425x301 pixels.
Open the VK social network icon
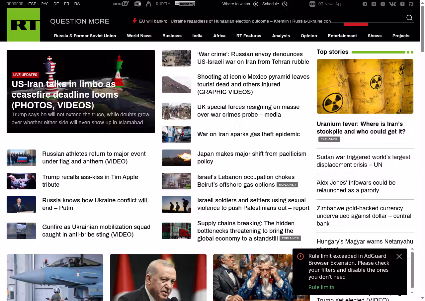[x=392, y=4]
